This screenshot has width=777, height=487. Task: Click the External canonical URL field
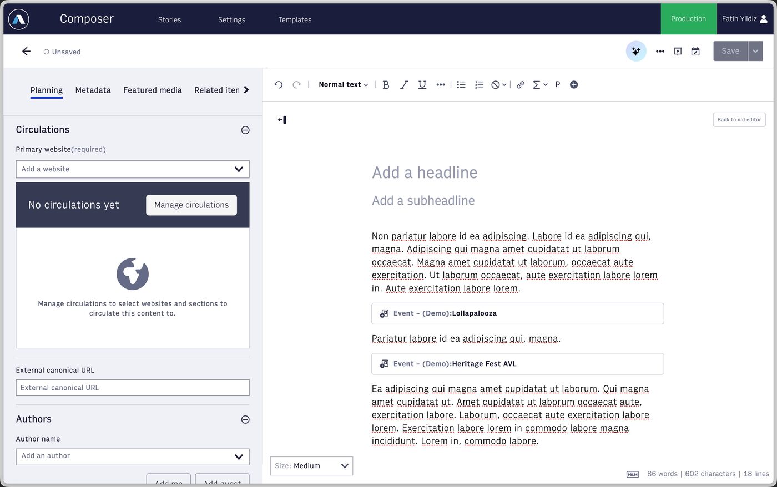point(133,388)
